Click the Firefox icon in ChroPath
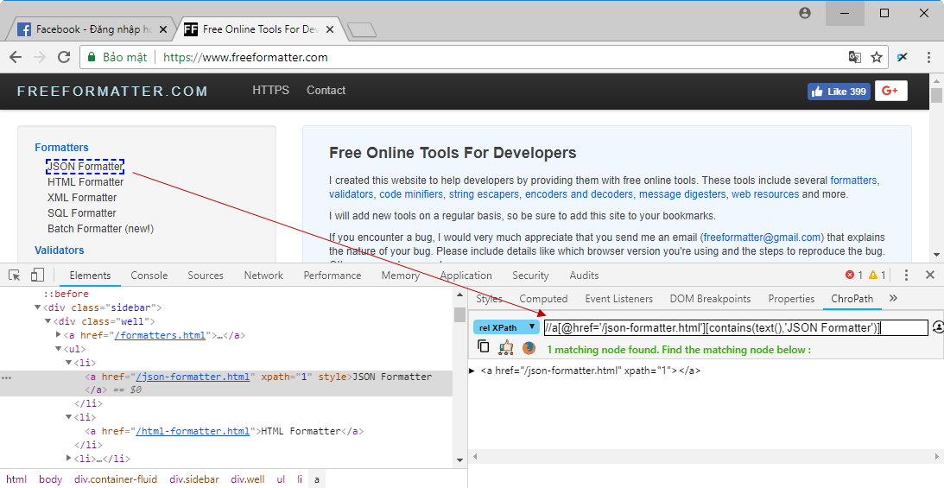944x488 pixels. 529,347
